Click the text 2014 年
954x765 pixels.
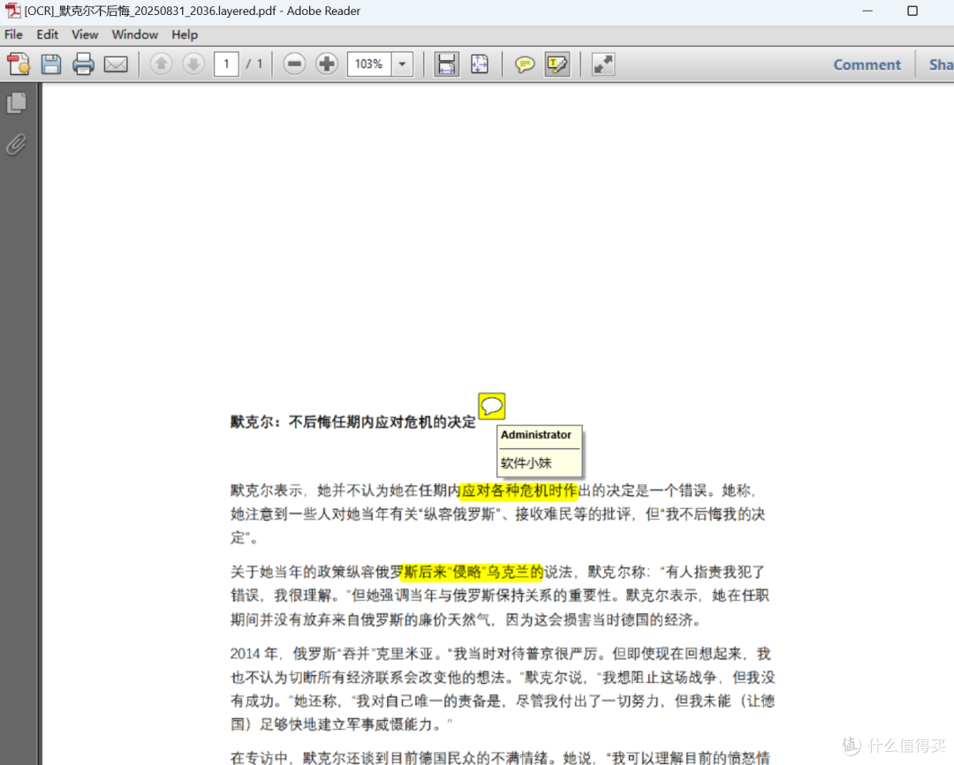(x=254, y=654)
